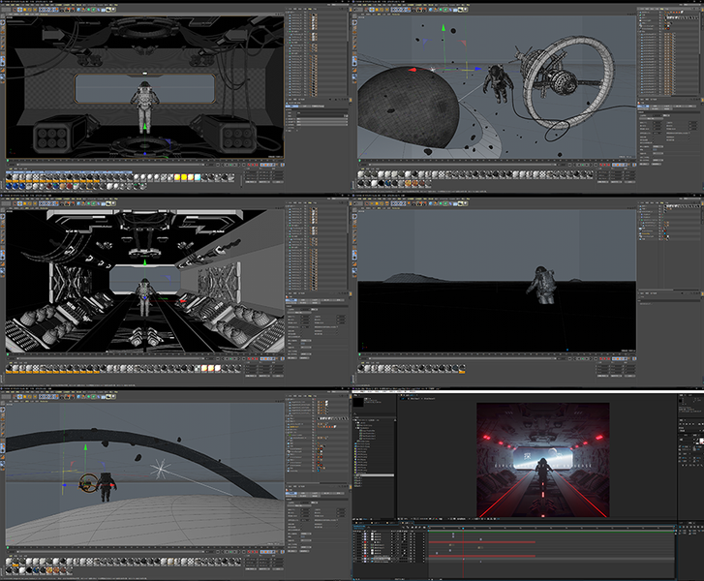Select first yellow material in top-left material manager
The width and height of the screenshot is (704, 581).
(177, 177)
